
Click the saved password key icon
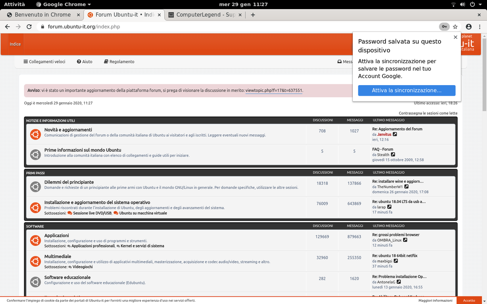[444, 27]
